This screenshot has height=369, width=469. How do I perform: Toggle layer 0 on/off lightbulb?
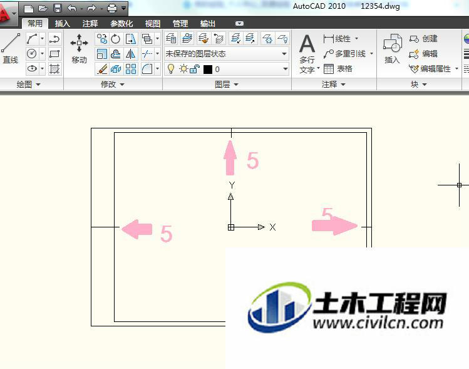point(171,69)
